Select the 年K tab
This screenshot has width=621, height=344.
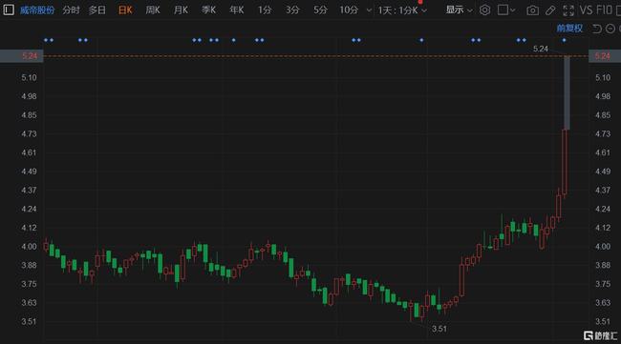click(x=236, y=10)
